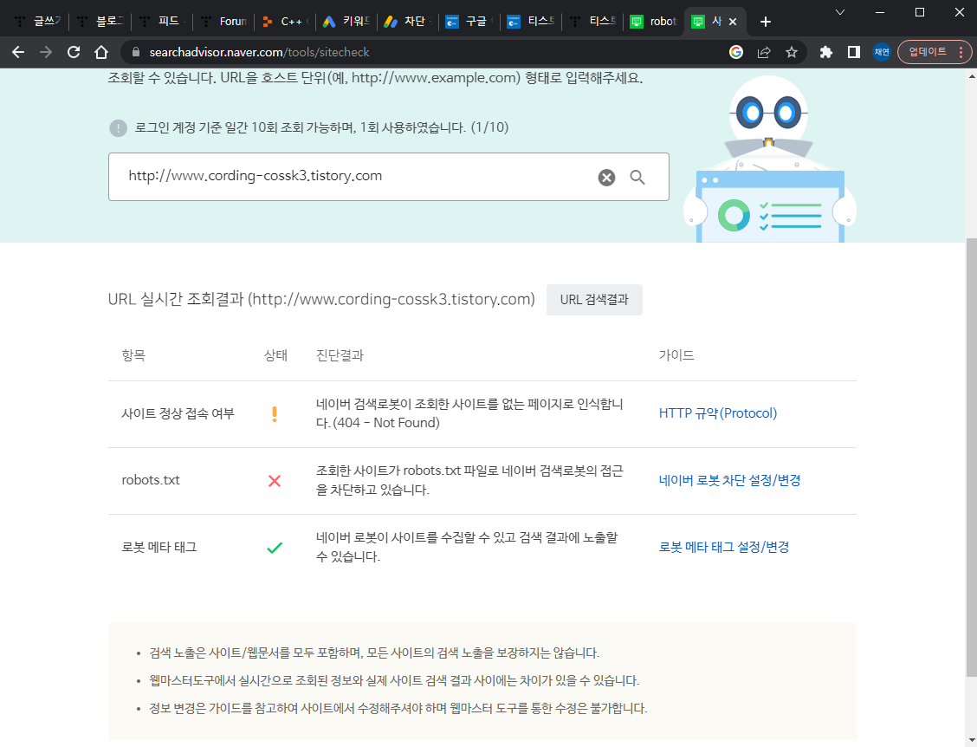Select the 사이트 정상 접속 여부 row label
Image resolution: width=977 pixels, height=747 pixels.
[x=178, y=414]
